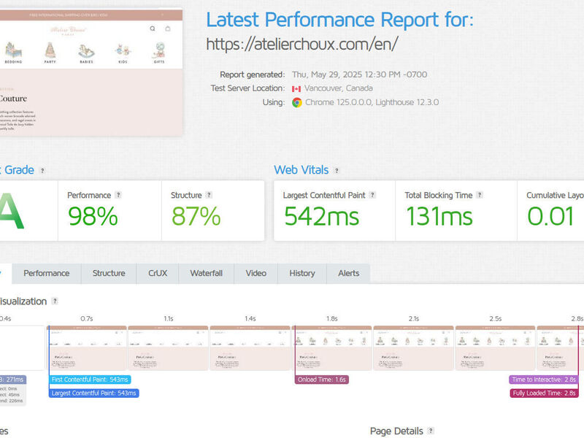Click the filmstrip frame at 0.7s
Screen dimensions: 584x438
(x=87, y=348)
